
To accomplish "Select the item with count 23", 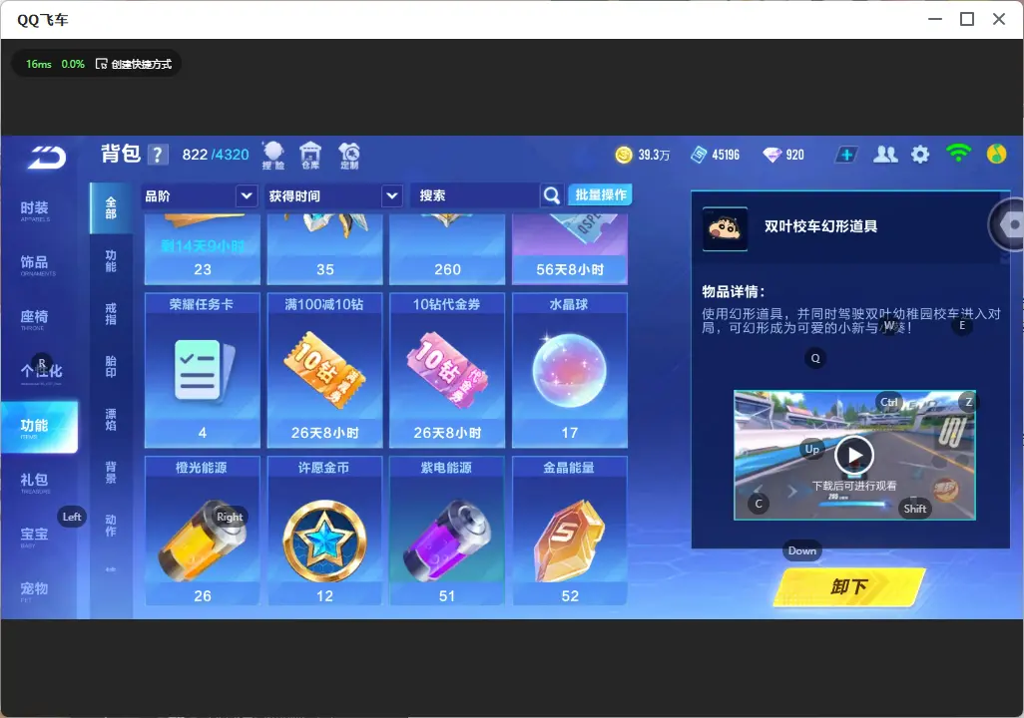I will click(x=203, y=248).
